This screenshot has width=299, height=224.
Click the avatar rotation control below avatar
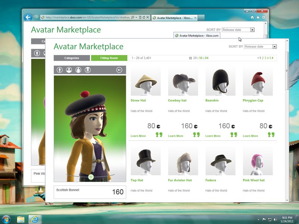(90, 176)
